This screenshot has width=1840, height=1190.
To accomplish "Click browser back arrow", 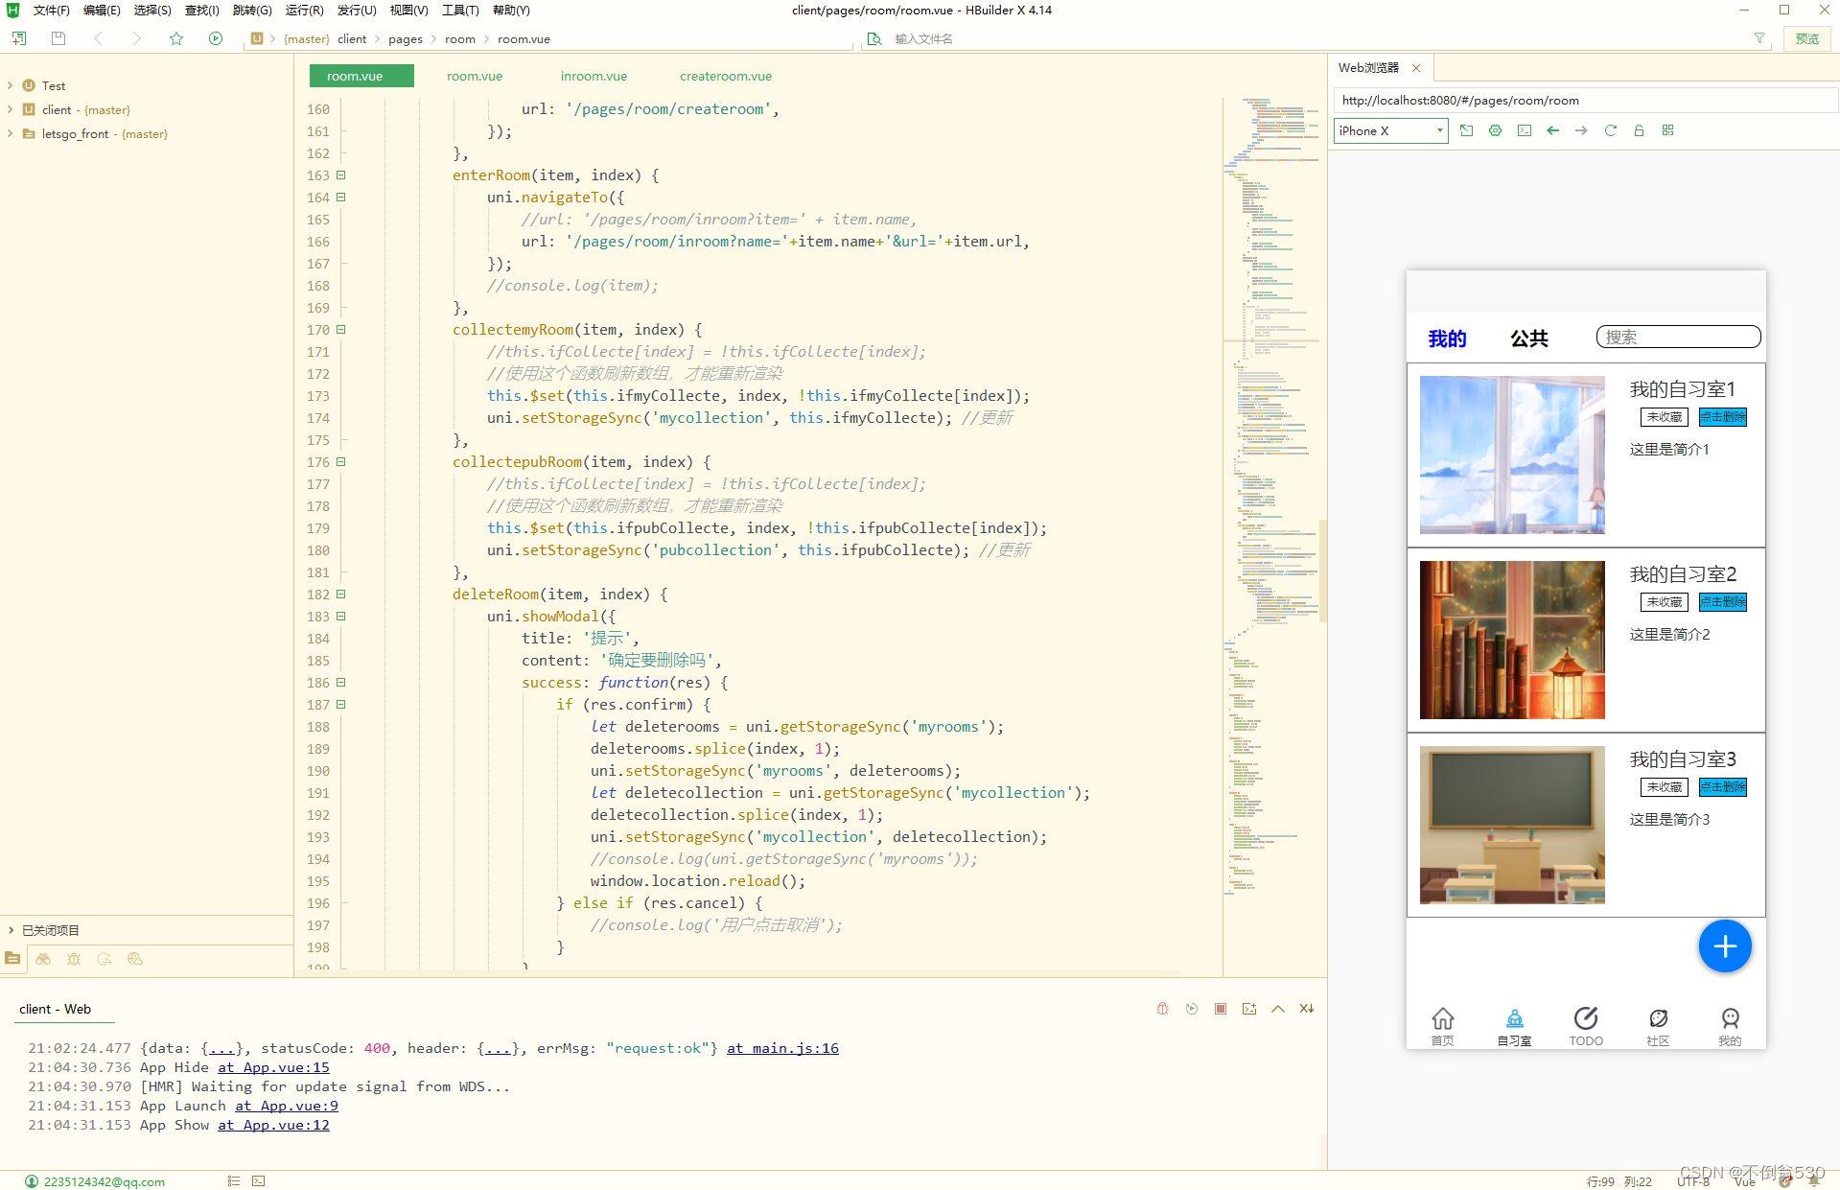I will (x=1553, y=130).
